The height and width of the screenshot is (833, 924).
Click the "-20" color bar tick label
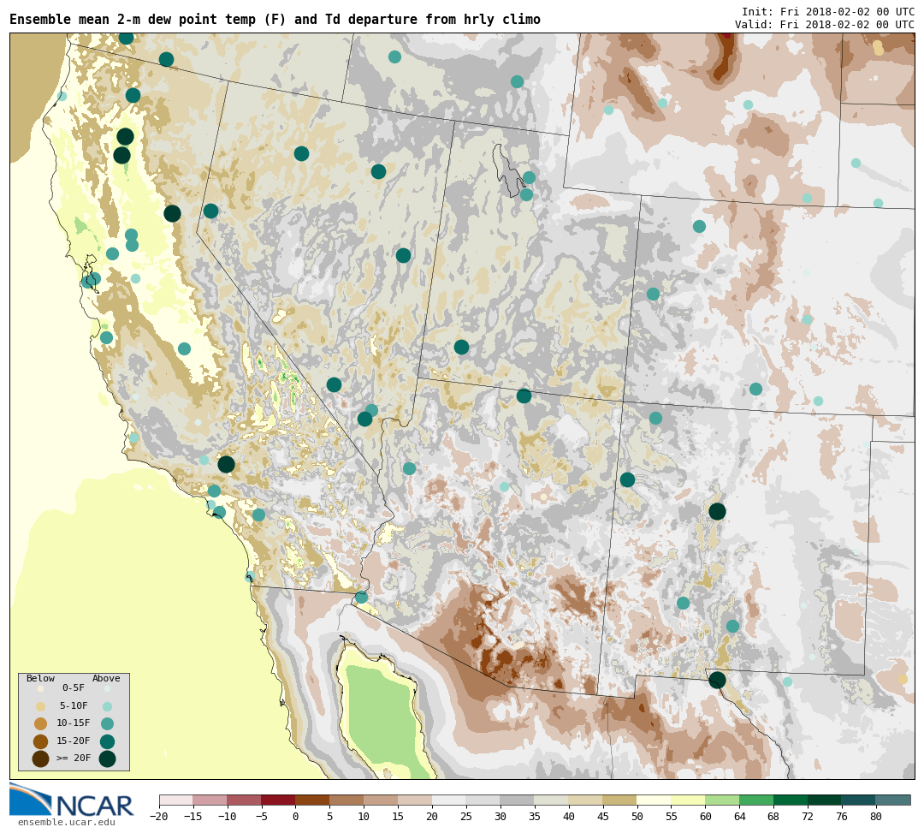[159, 817]
